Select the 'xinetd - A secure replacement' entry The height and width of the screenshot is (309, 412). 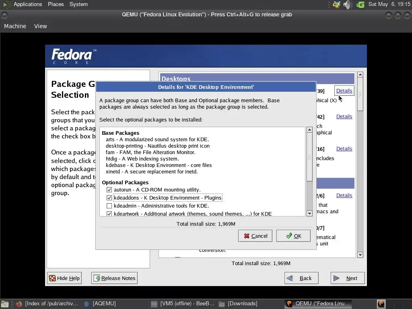(152, 171)
